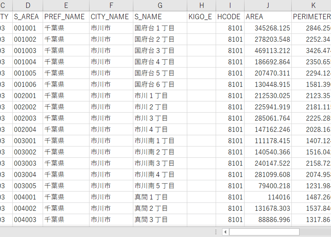Screen dimensions: 331x237
Task: Click the PREF_NAME header cell
Action: (x=66, y=17)
